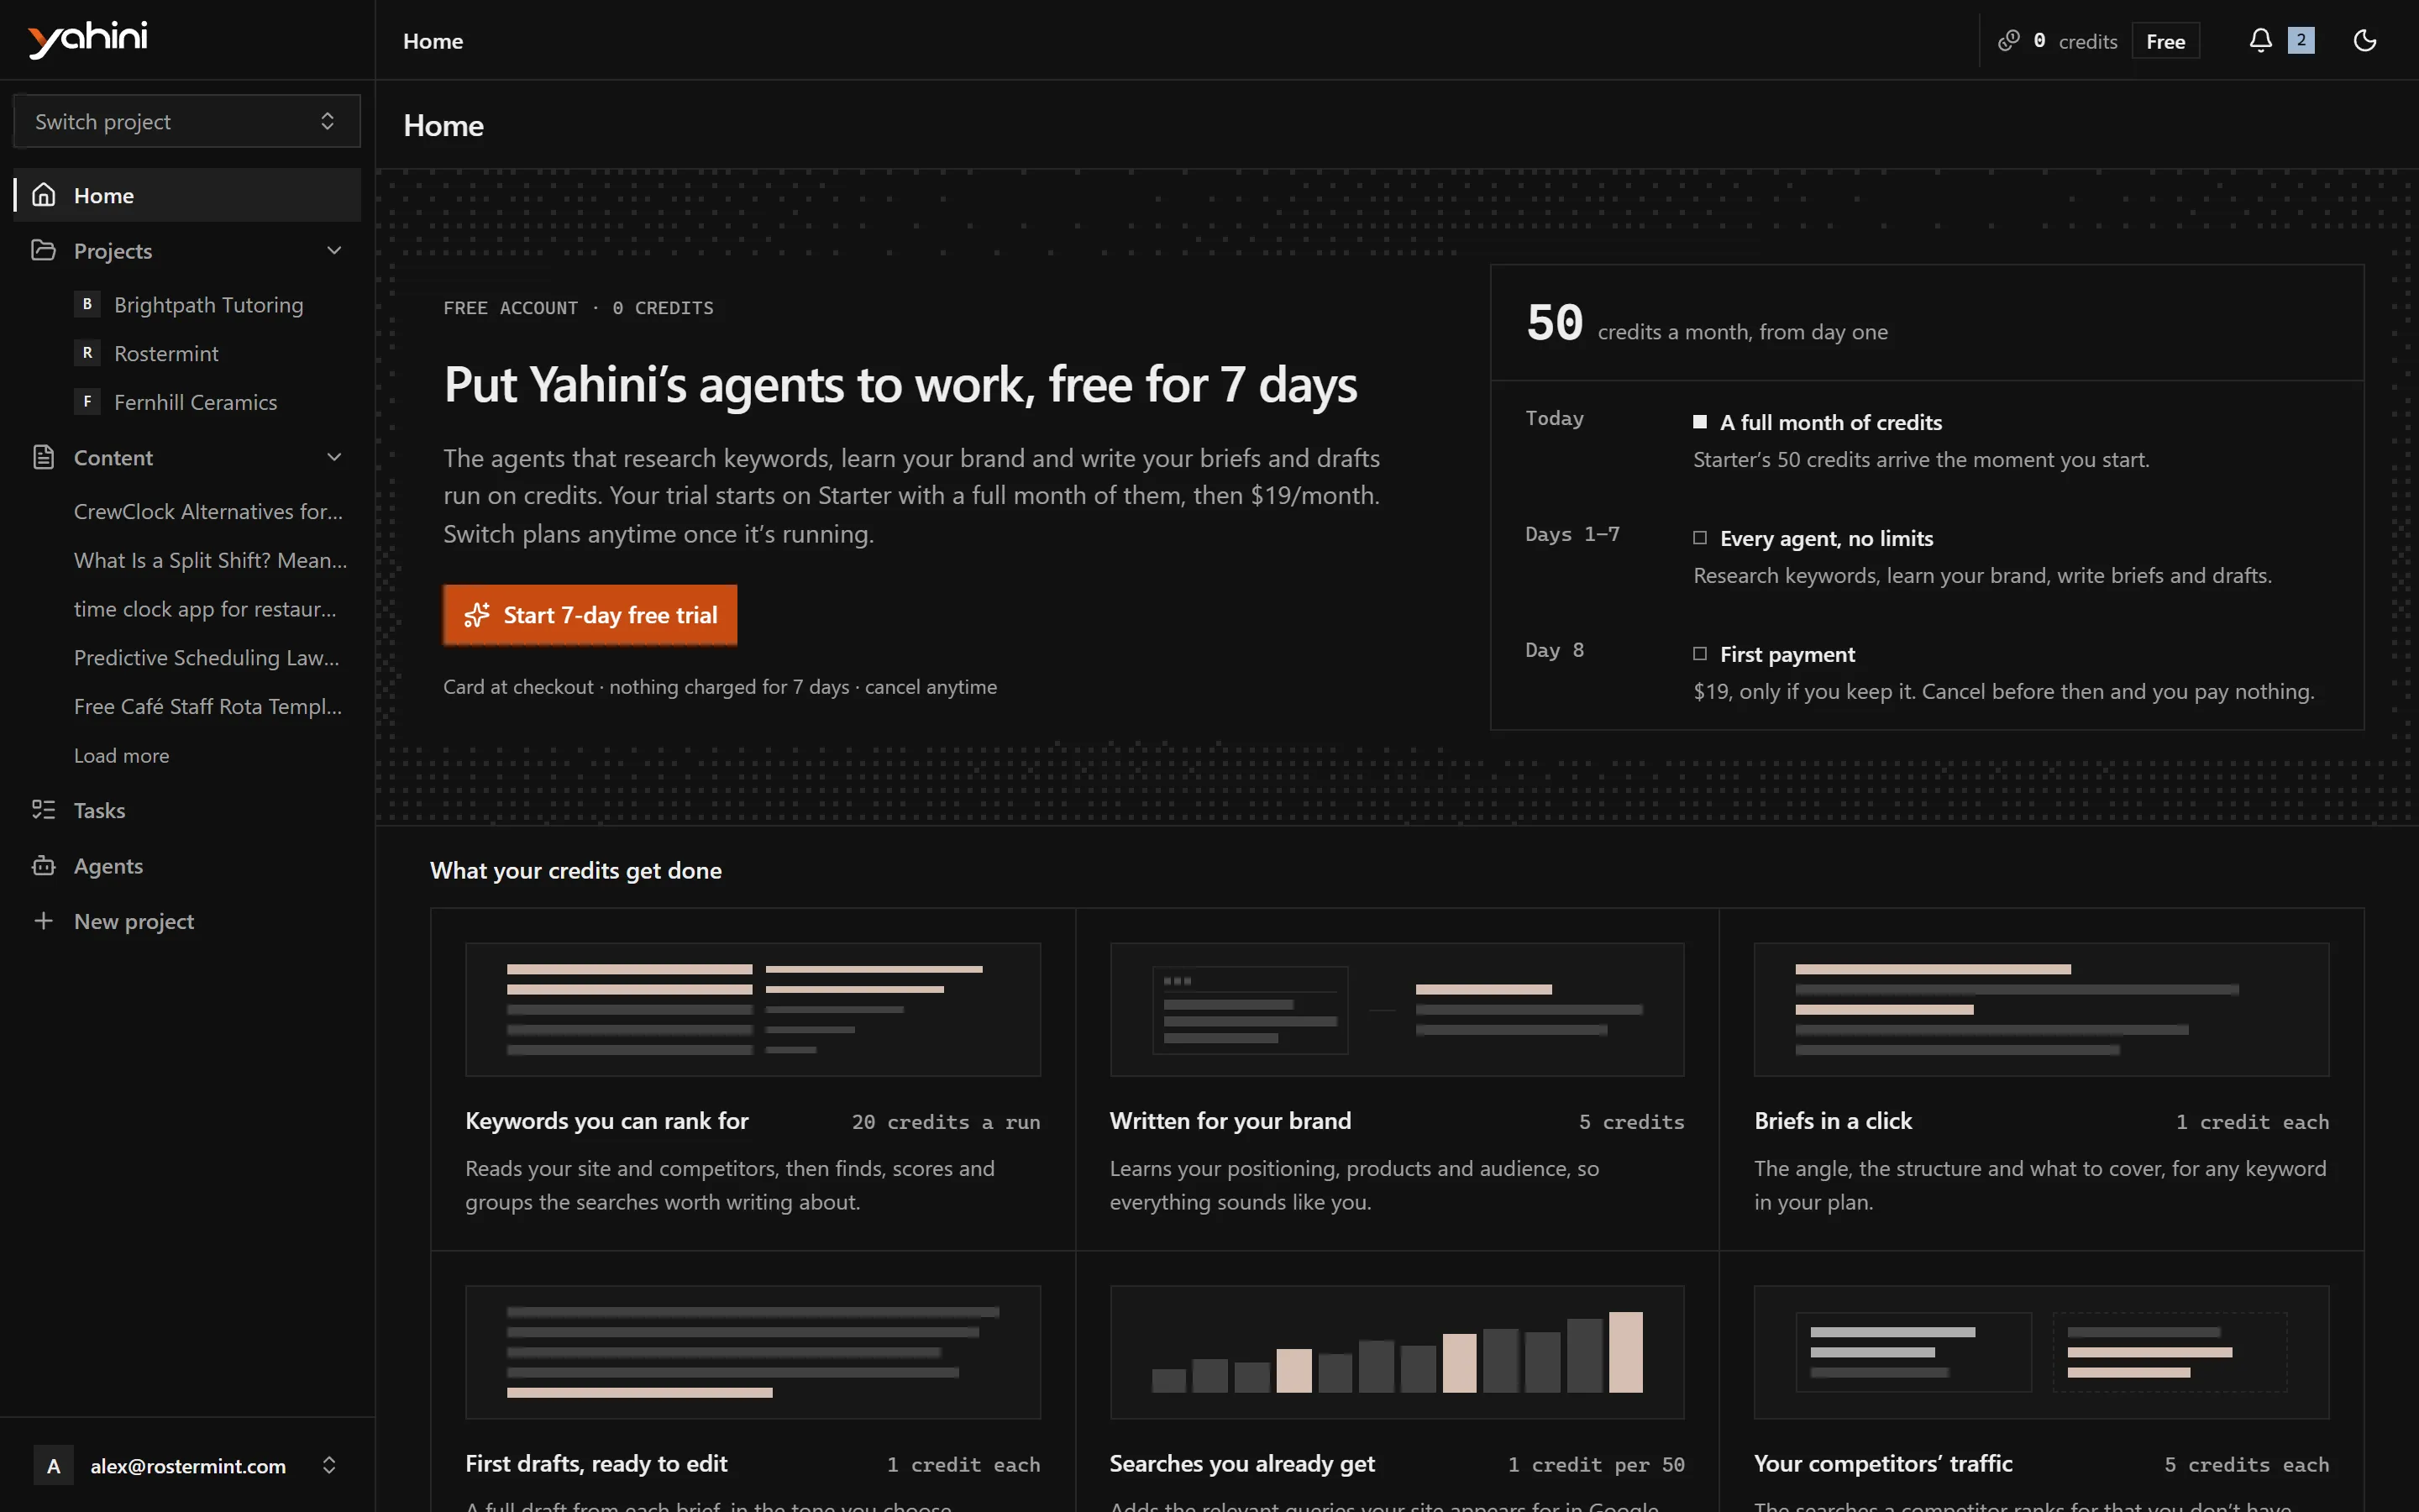
Task: Click the Briefs in a click thumbnail
Action: (x=2041, y=1010)
